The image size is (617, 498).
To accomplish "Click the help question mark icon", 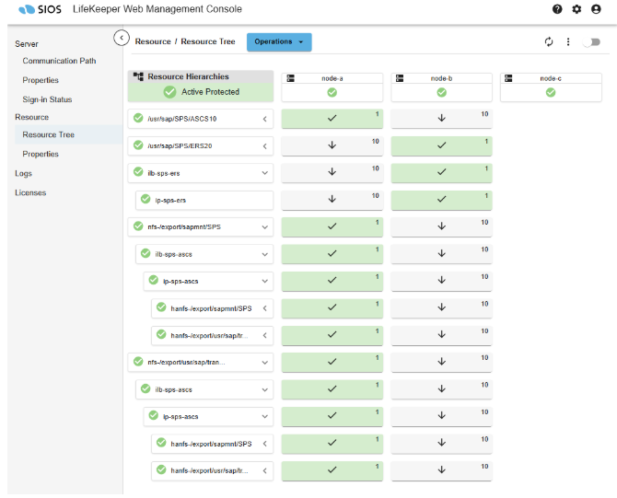I will (557, 9).
